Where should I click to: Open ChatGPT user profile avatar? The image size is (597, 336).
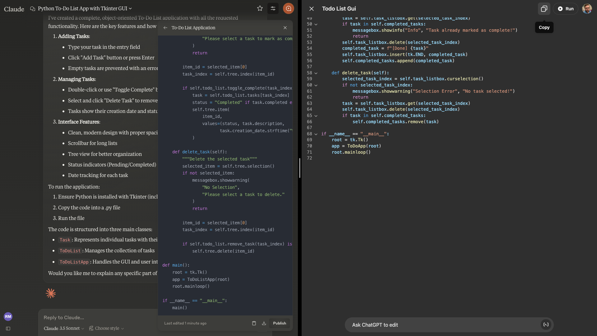587,9
